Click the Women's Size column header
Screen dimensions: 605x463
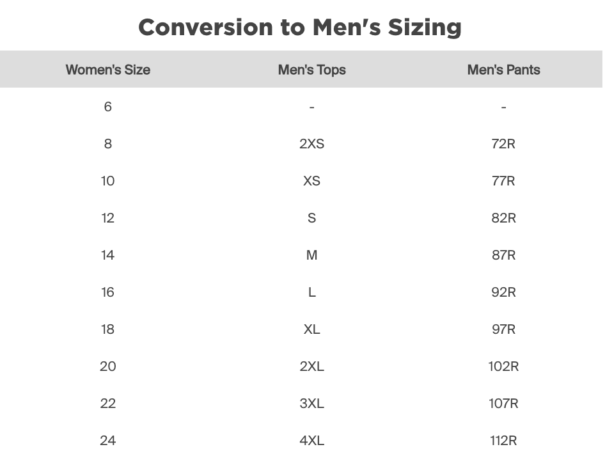click(107, 70)
